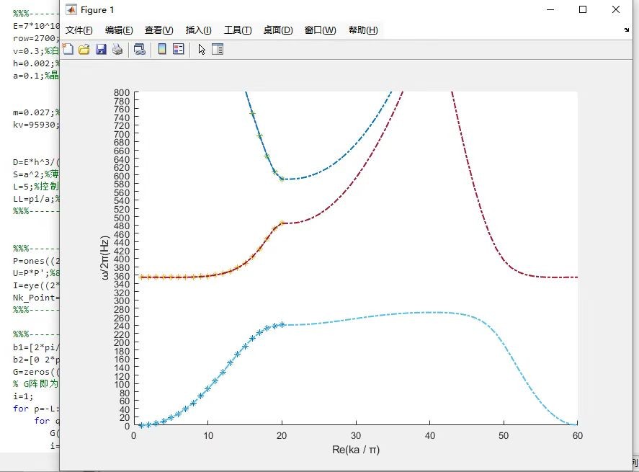Image resolution: width=639 pixels, height=472 pixels.
Task: Open the Property Inspector icon
Action: tap(218, 49)
